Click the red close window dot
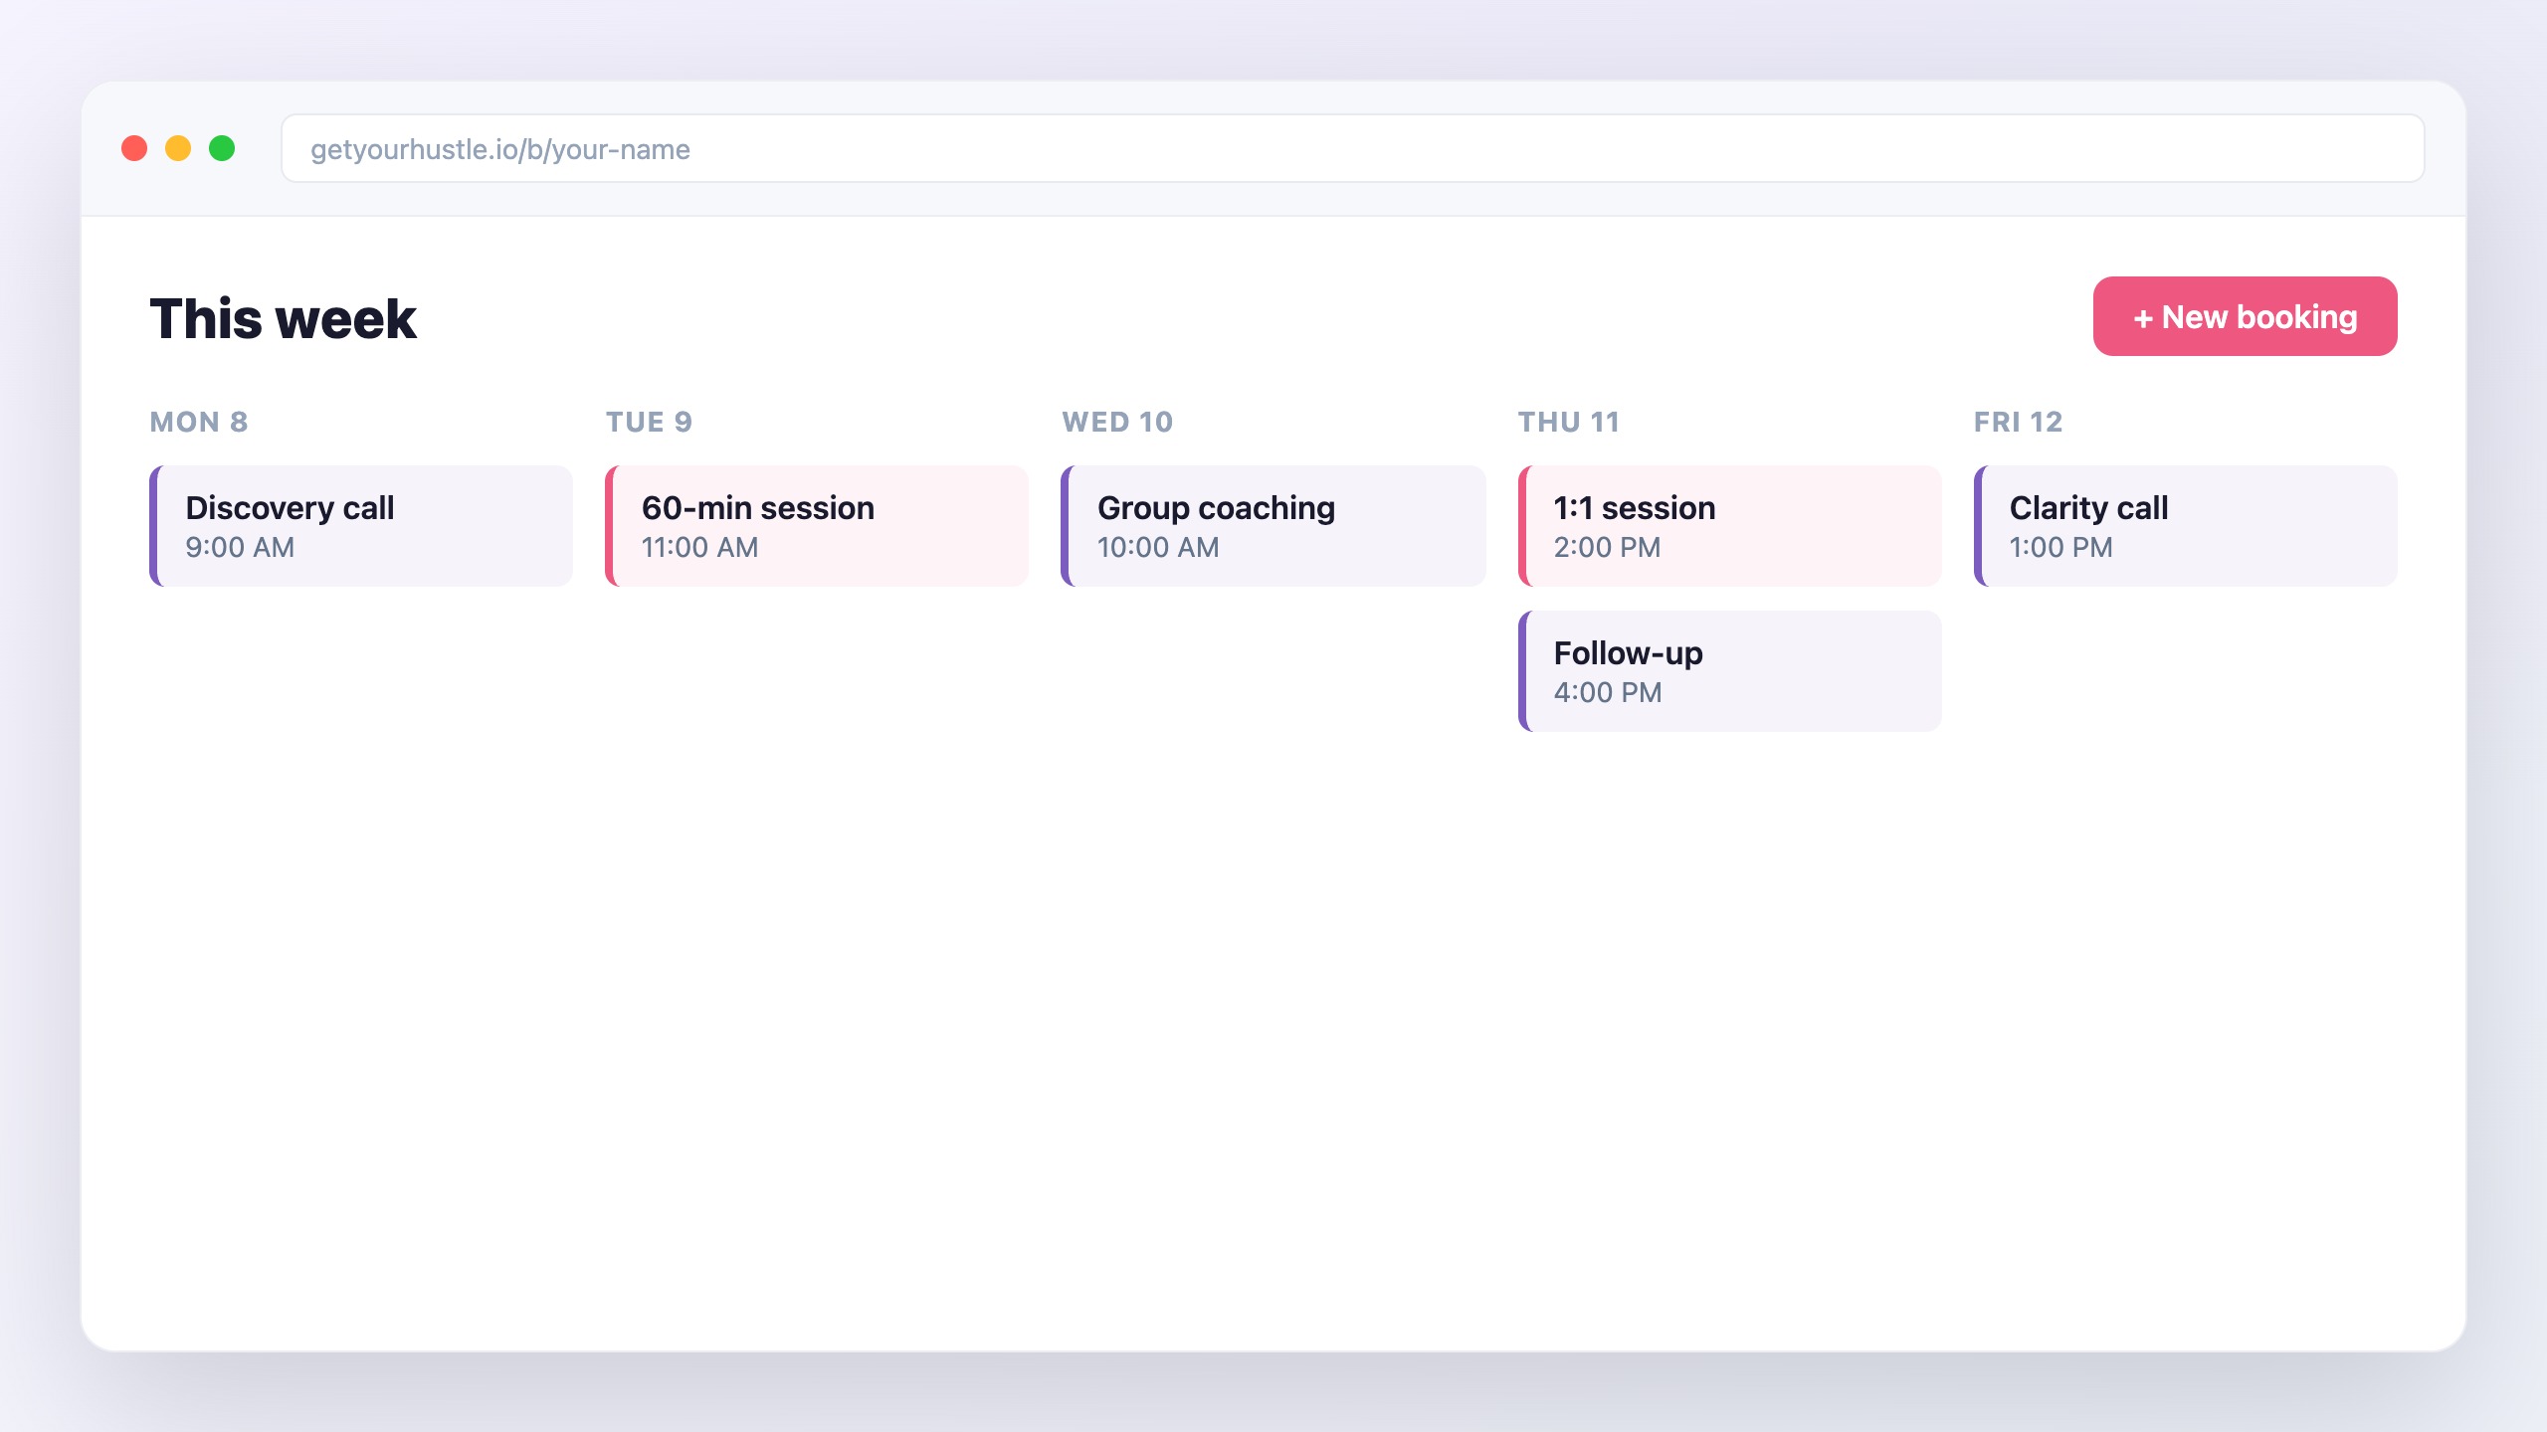 point(134,148)
